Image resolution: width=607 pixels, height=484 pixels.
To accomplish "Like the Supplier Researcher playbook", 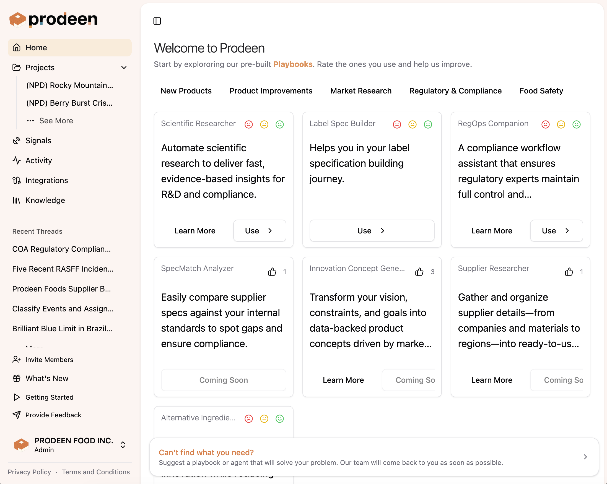I will pos(569,272).
